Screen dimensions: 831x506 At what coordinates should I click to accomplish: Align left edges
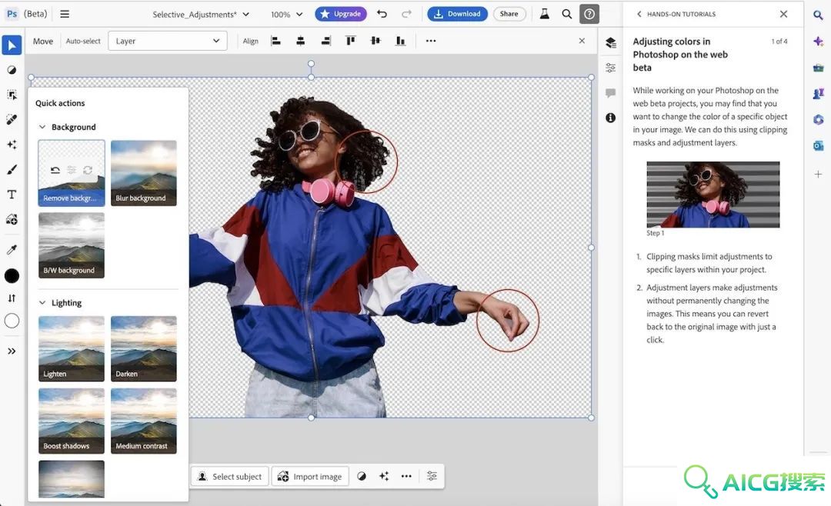[275, 41]
